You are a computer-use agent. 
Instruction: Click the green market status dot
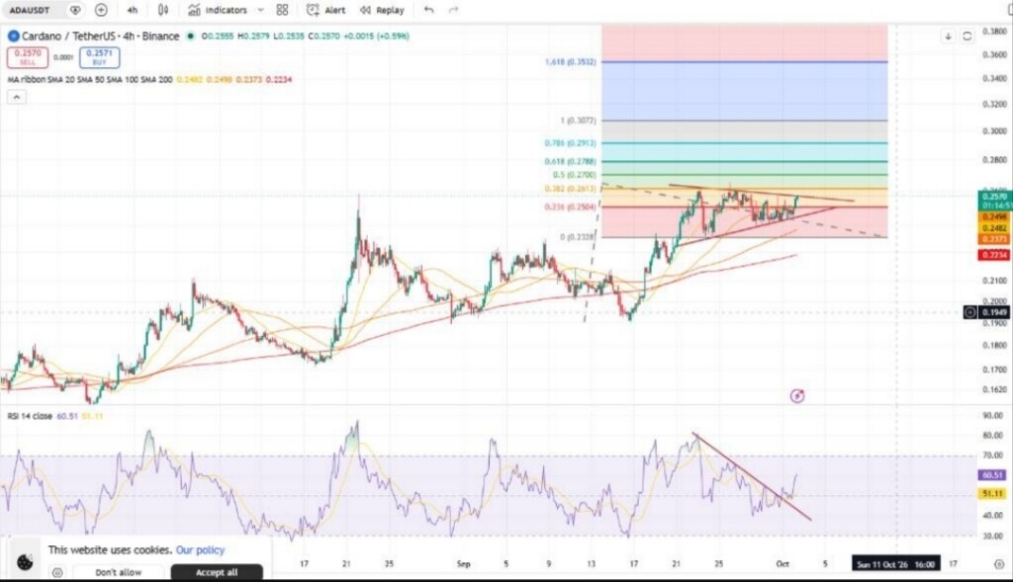[191, 37]
